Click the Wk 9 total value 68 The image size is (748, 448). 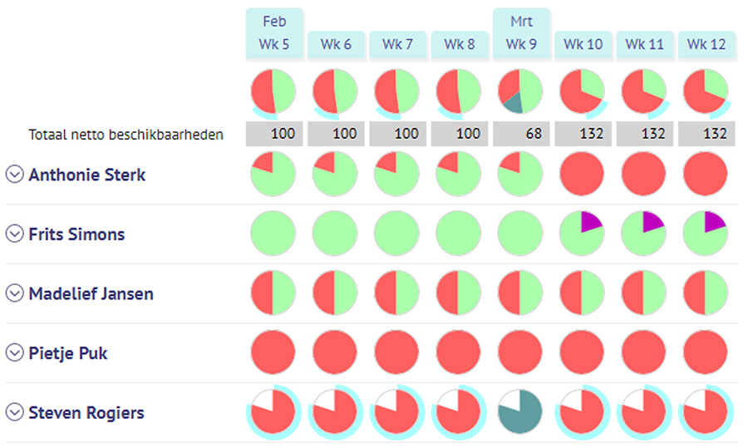click(x=521, y=134)
